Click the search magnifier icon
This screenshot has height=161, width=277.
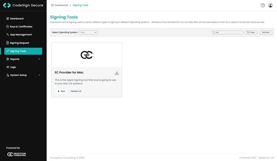click(214, 32)
